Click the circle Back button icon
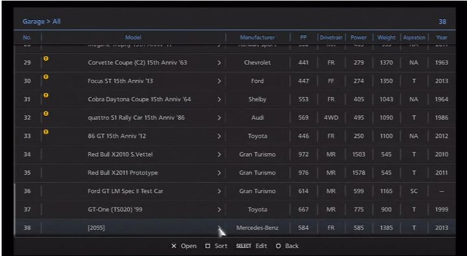Image resolution: width=467 pixels, height=256 pixels. (278, 246)
